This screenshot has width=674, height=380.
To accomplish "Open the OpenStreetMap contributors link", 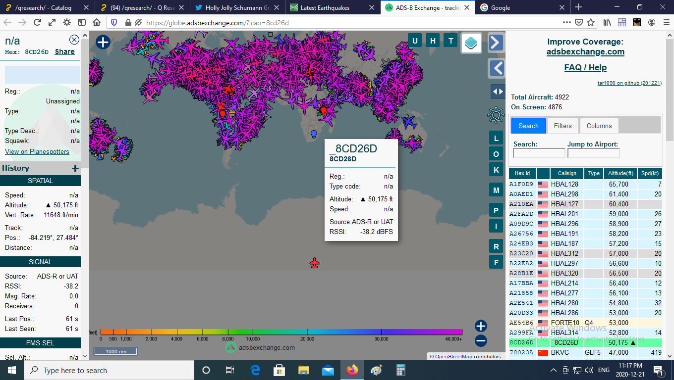I will point(453,356).
